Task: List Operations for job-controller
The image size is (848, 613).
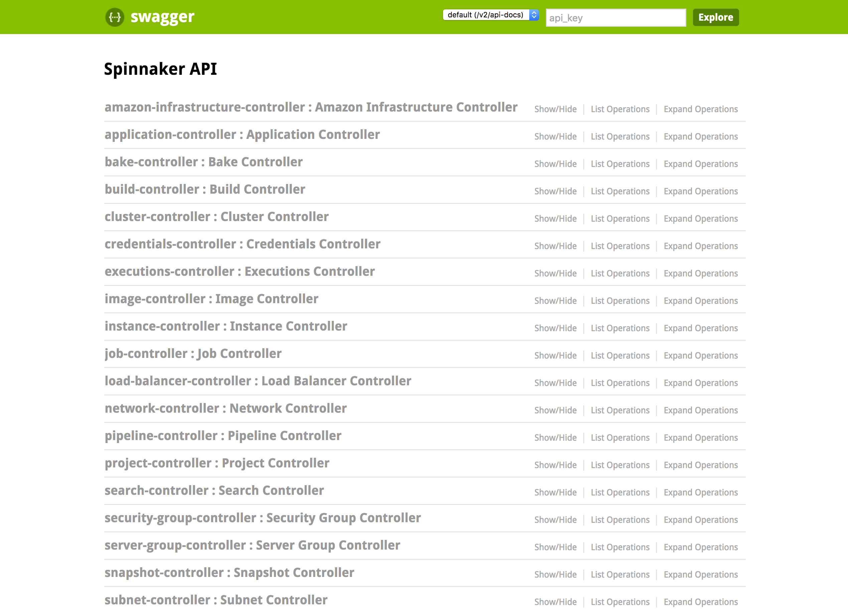Action: point(620,356)
